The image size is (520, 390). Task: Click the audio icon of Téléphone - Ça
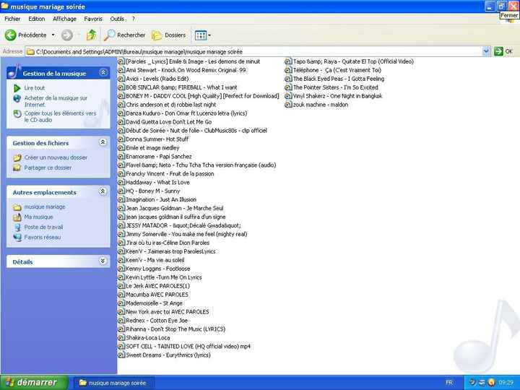pos(288,70)
